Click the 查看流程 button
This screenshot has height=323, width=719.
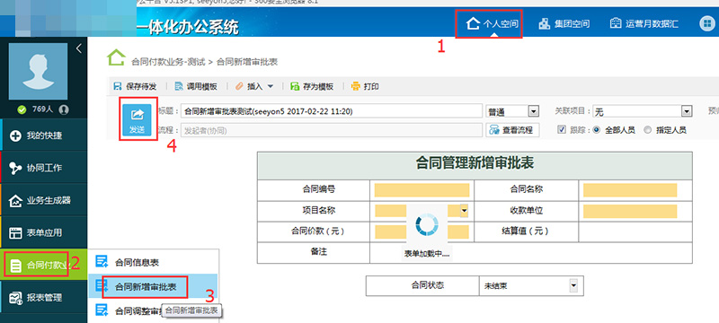point(512,130)
